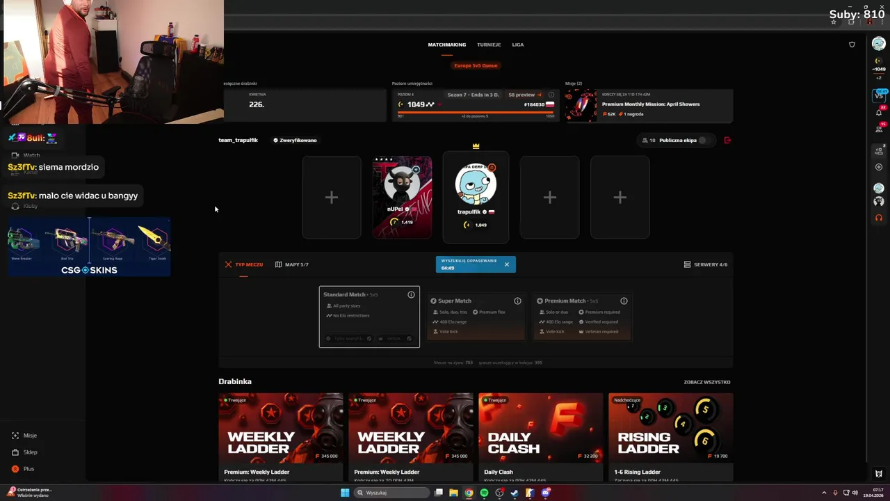Select Super Match card

pyautogui.click(x=476, y=317)
